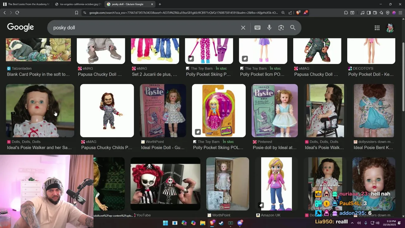Close the posky doll tab
This screenshot has width=405, height=228.
click(152, 4)
